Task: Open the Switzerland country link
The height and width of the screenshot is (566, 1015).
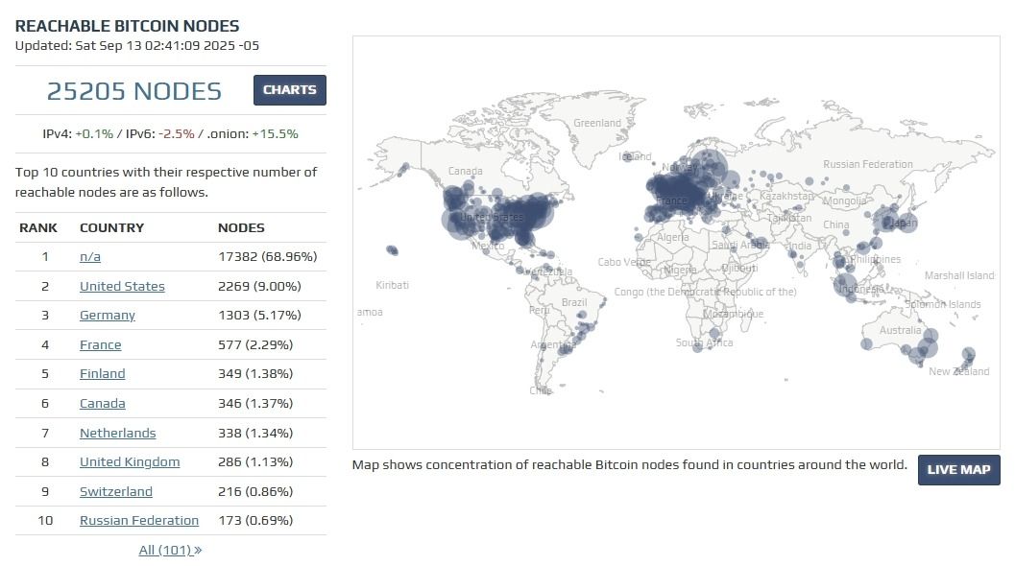Action: tap(115, 492)
